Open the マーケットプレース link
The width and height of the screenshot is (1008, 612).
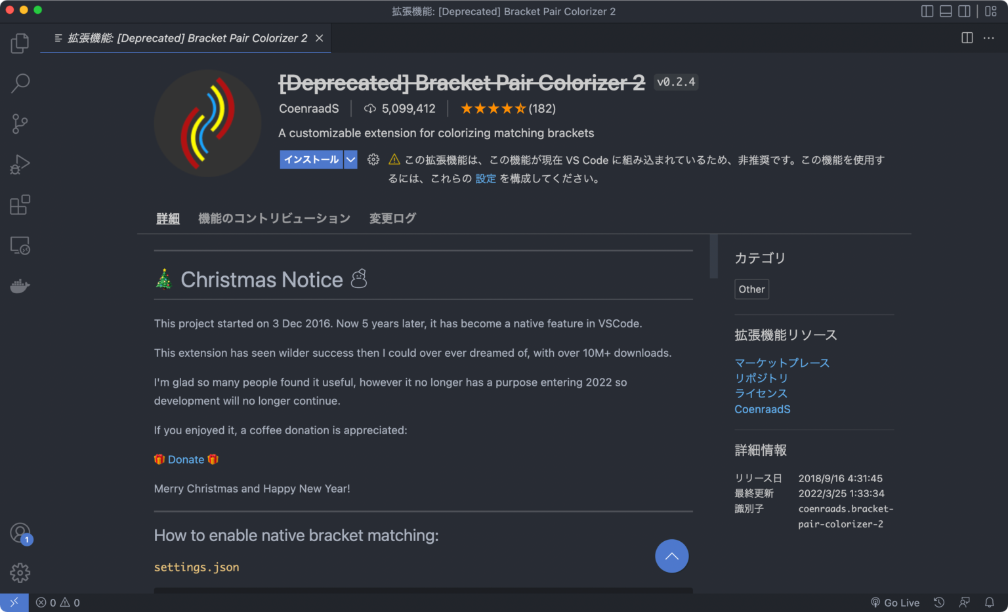click(782, 362)
